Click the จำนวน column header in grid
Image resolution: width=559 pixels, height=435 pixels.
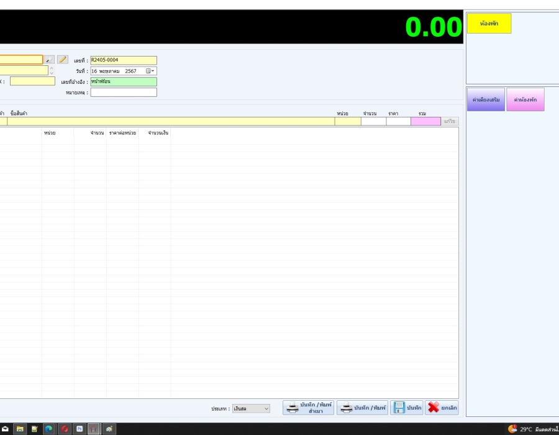pos(90,133)
